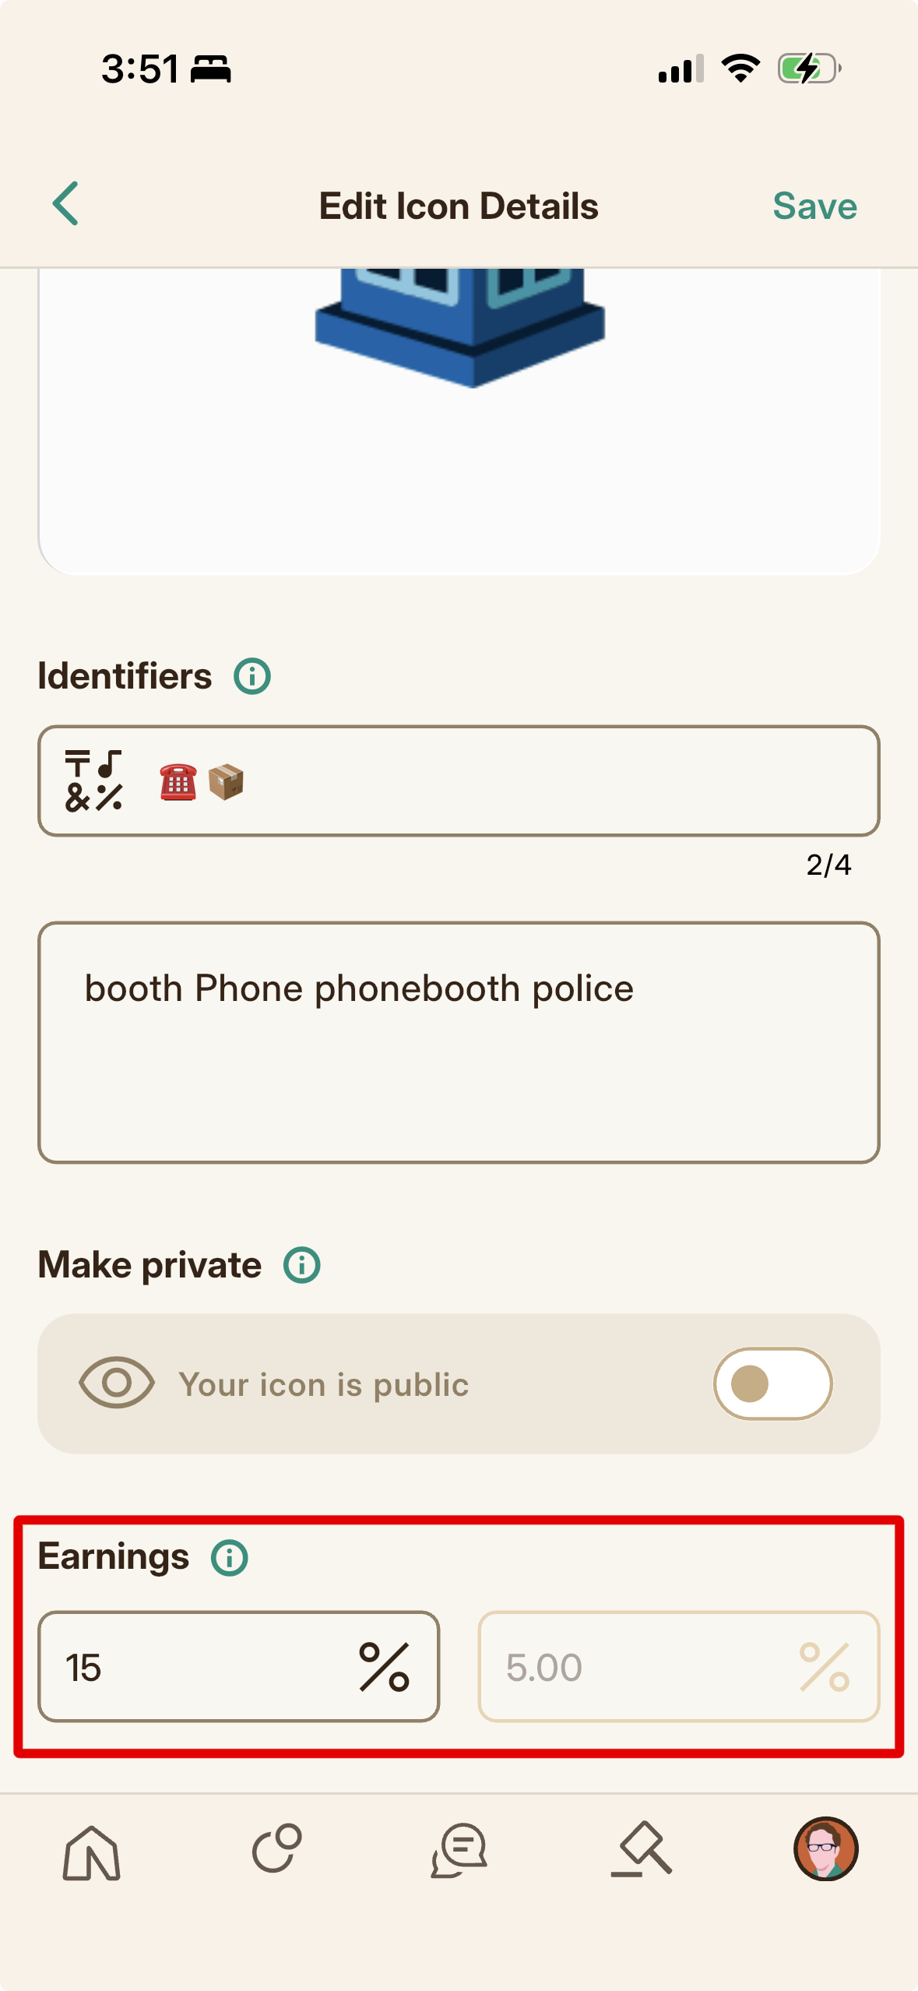918x1991 pixels.
Task: Open the symbols and emoji picker icon
Action: (x=93, y=781)
